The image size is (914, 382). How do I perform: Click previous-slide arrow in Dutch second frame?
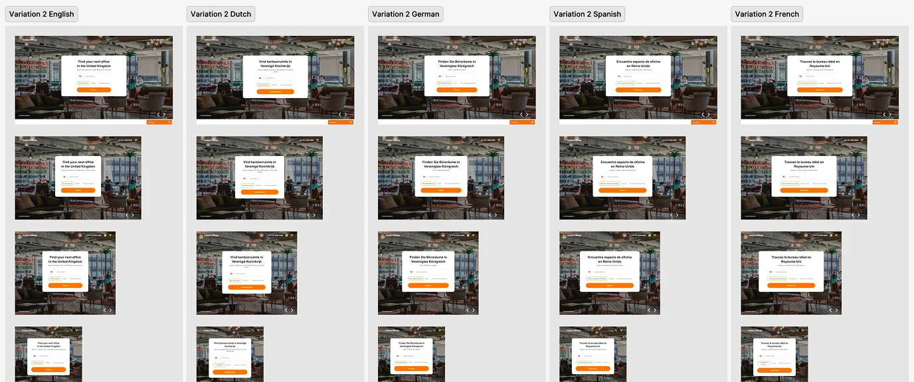click(x=308, y=215)
